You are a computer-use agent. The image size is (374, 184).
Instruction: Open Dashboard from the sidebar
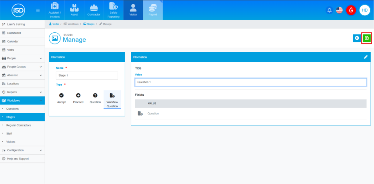click(14, 33)
